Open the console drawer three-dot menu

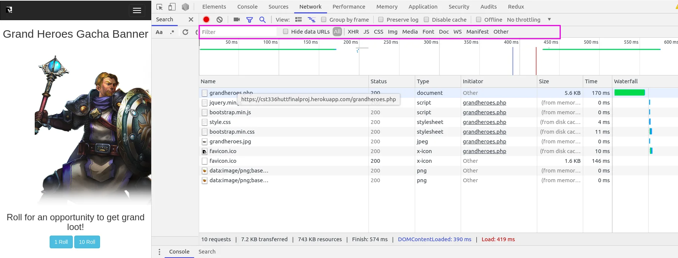pyautogui.click(x=159, y=252)
